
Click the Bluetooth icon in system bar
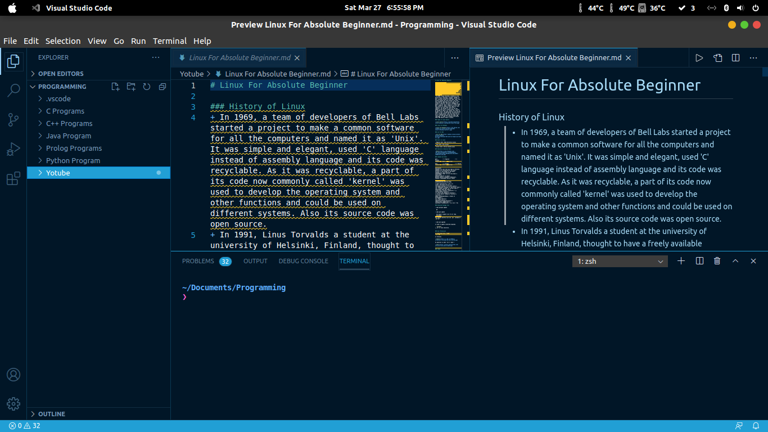(x=726, y=8)
